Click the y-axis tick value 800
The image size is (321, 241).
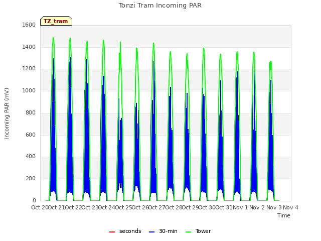coord(31,112)
